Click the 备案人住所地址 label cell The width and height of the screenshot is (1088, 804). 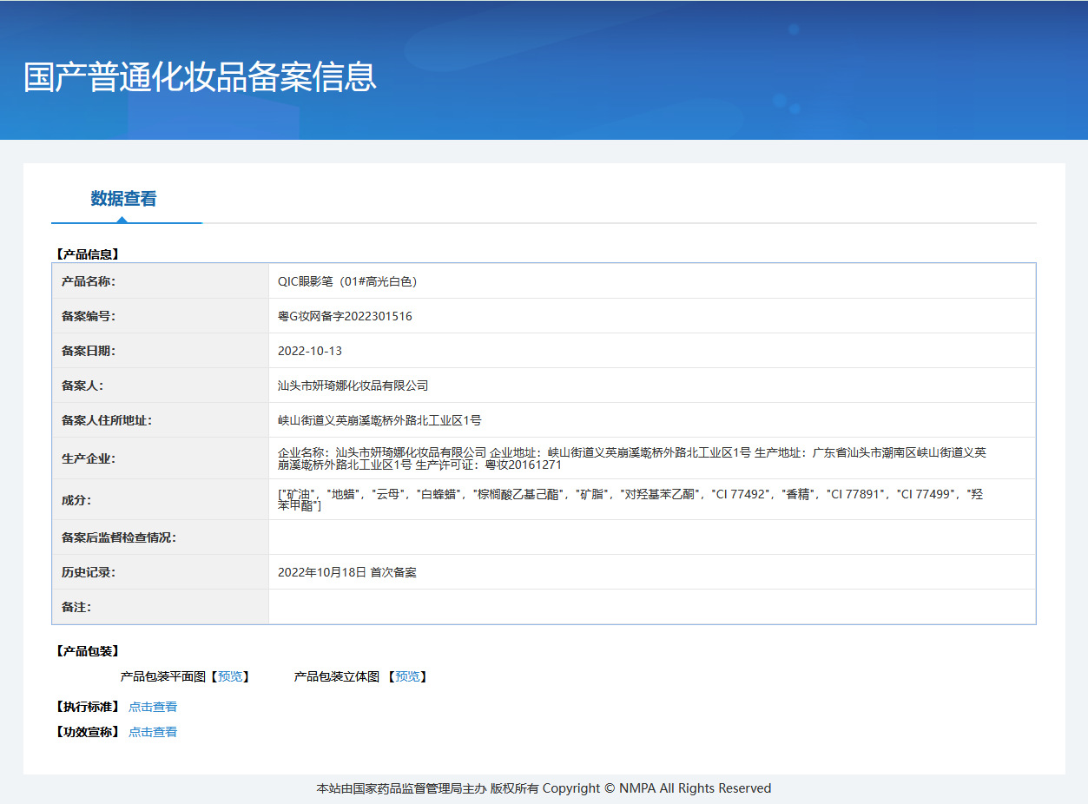point(161,420)
